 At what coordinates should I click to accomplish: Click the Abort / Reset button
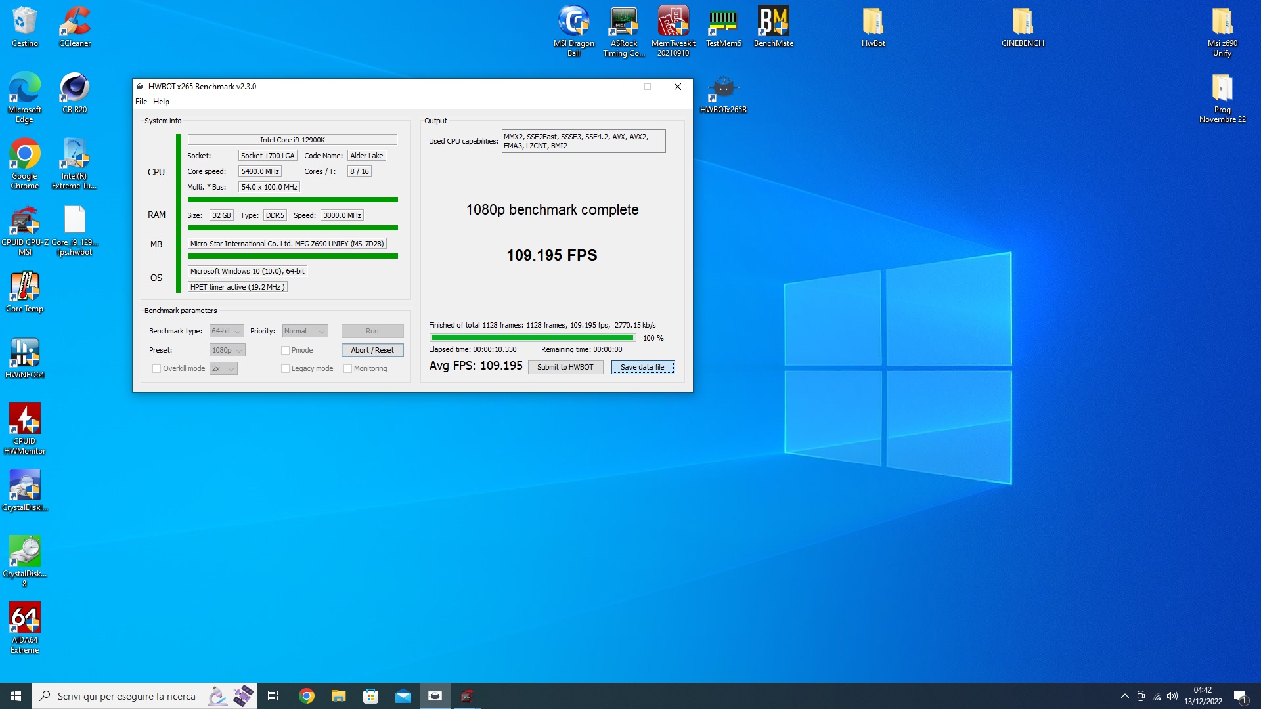[372, 351]
